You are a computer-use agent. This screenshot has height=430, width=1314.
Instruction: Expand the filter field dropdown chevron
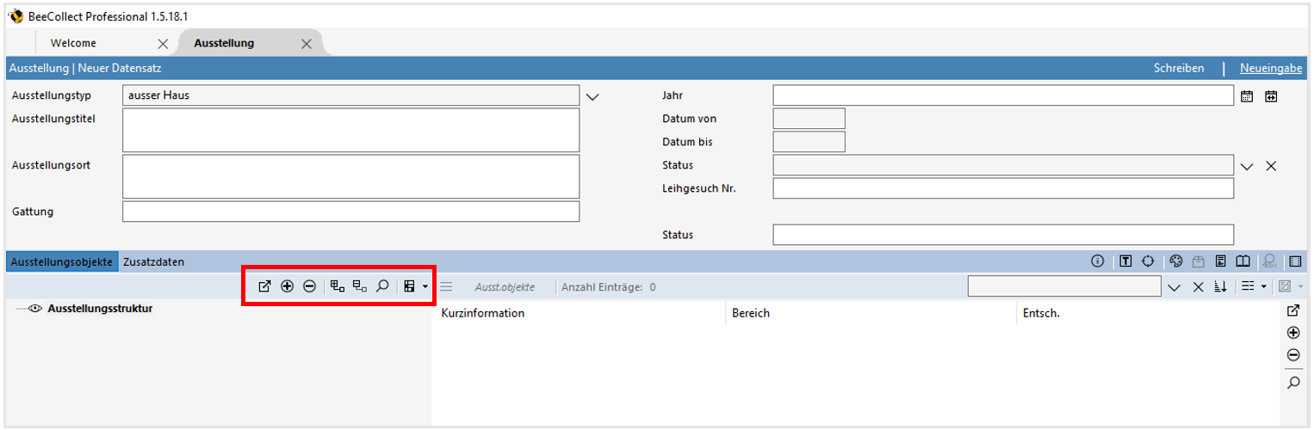pos(1175,286)
